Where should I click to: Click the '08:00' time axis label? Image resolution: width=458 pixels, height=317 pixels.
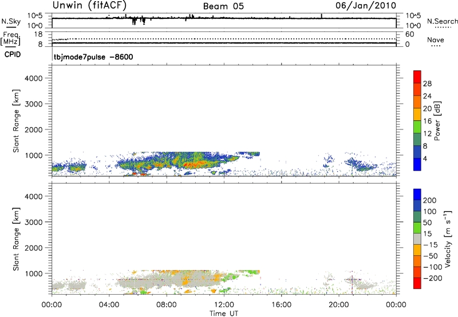point(167,305)
